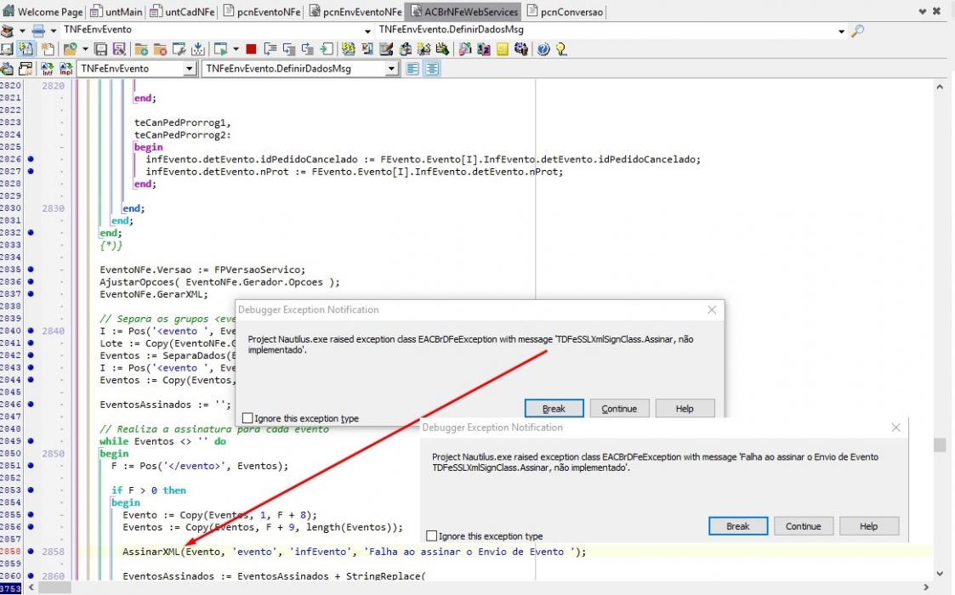Show hidden tabs list chevron
The image size is (955, 595).
(x=922, y=11)
